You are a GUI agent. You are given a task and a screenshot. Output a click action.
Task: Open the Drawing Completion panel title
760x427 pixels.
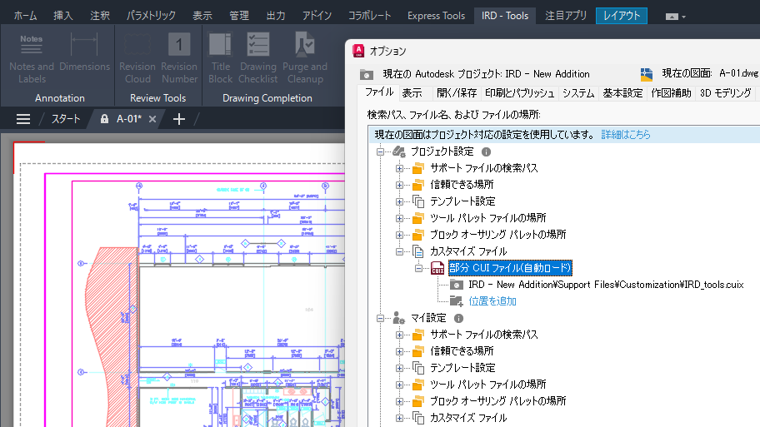pyautogui.click(x=267, y=97)
